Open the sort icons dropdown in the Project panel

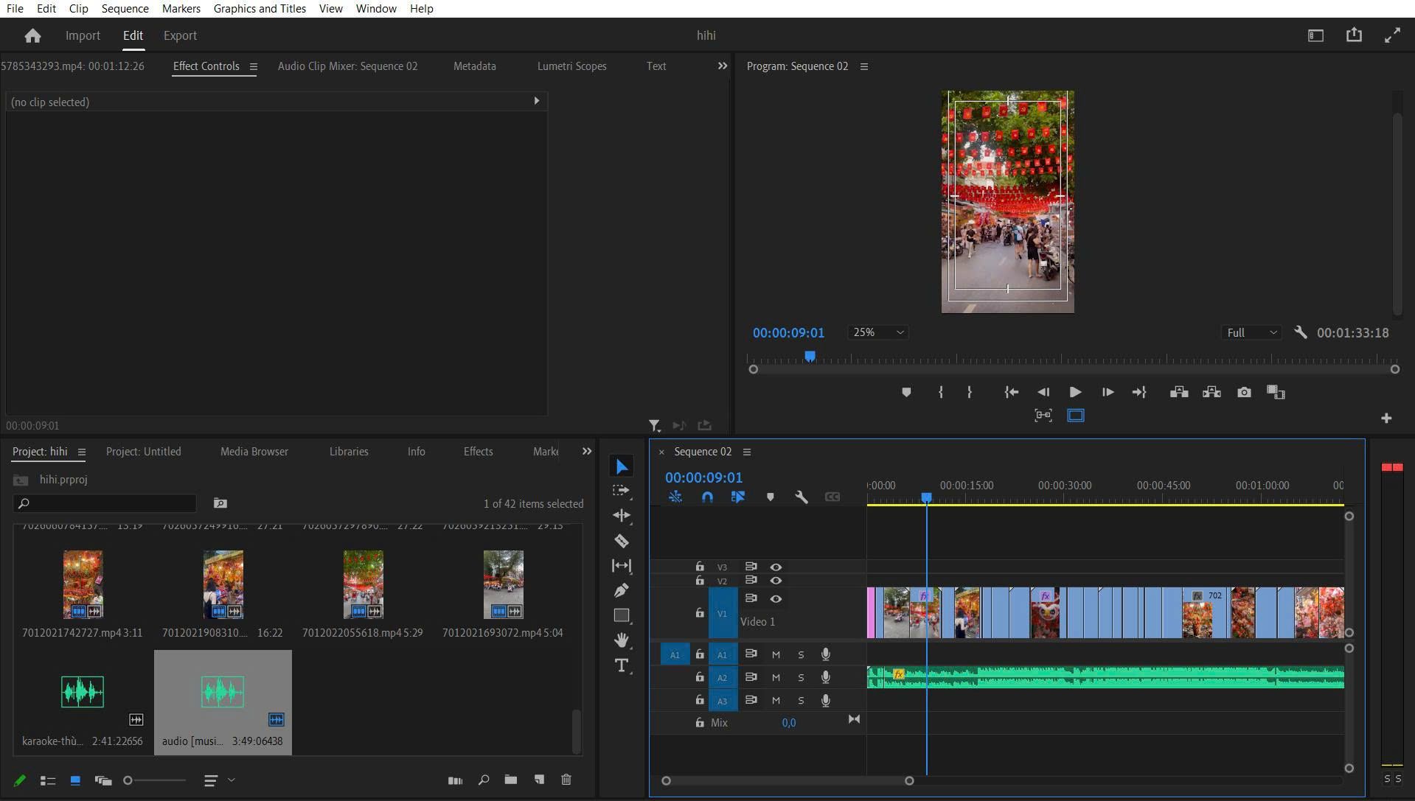(219, 780)
